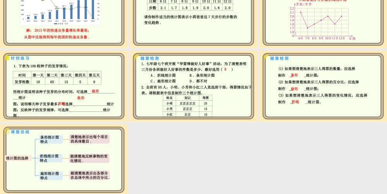387x194 pixels.
Task: Click the 得票 column header
Action: pos(205,98)
